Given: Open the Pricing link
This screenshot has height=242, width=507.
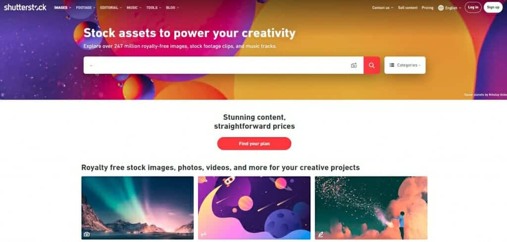Looking at the screenshot, I should [427, 8].
